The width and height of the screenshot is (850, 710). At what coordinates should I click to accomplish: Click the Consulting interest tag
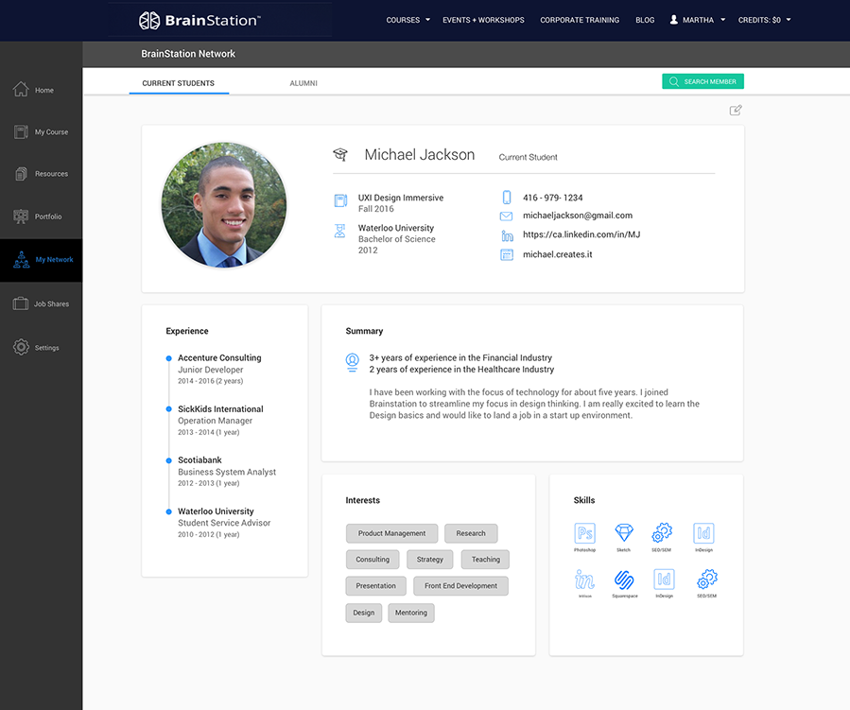(x=373, y=560)
